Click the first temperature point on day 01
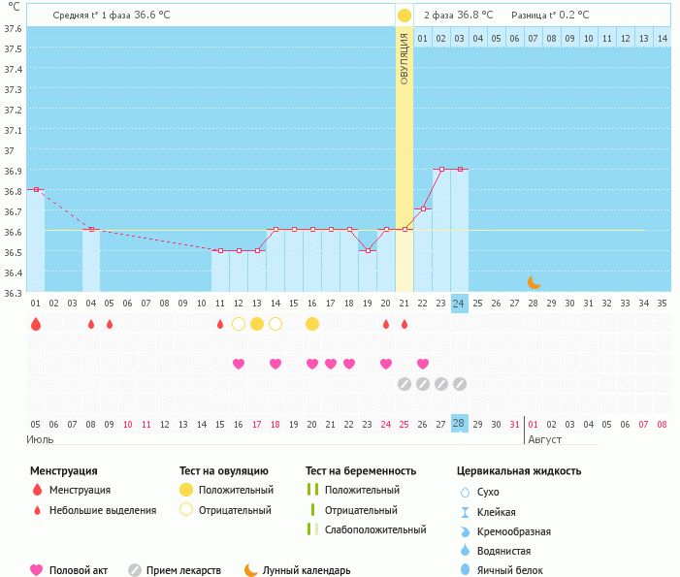Viewport: 680px width, 577px height. (x=36, y=189)
